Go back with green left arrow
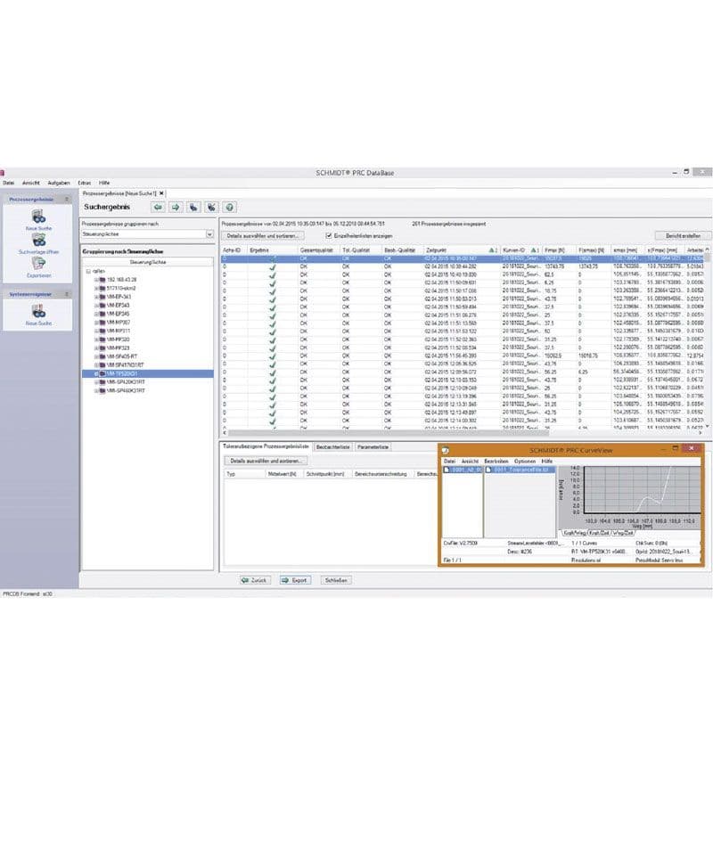 159,207
